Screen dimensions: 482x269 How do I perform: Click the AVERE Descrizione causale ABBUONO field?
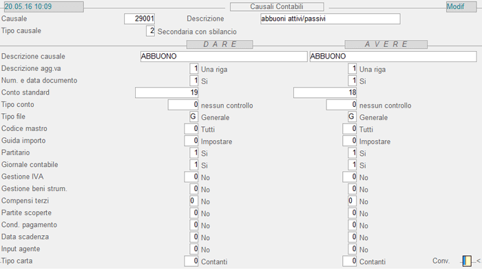tap(393, 57)
